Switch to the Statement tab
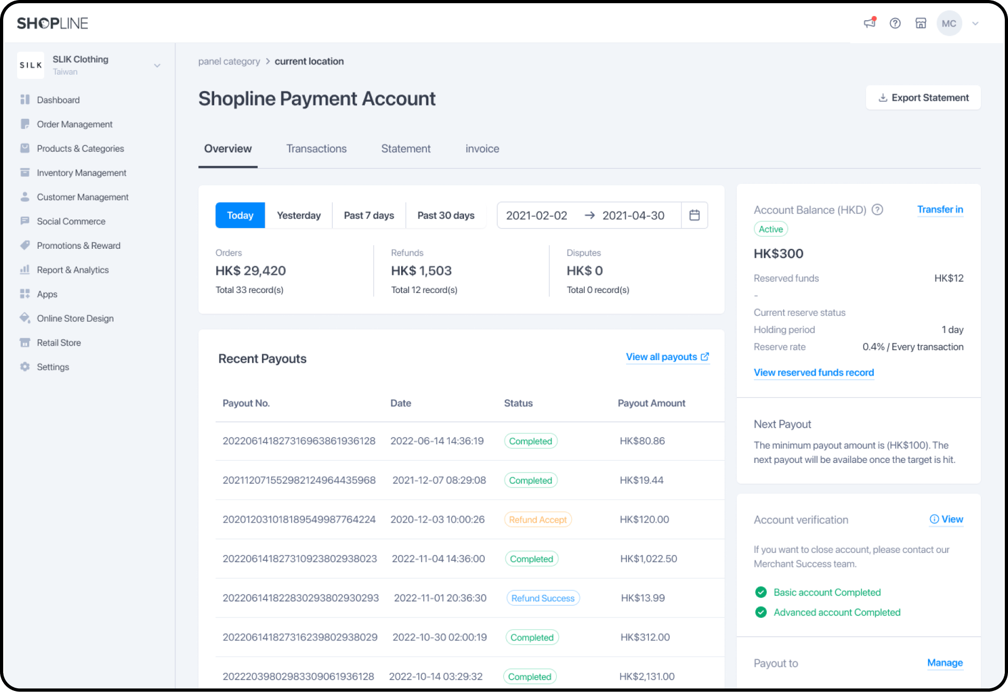Image resolution: width=1008 pixels, height=692 pixels. (406, 149)
